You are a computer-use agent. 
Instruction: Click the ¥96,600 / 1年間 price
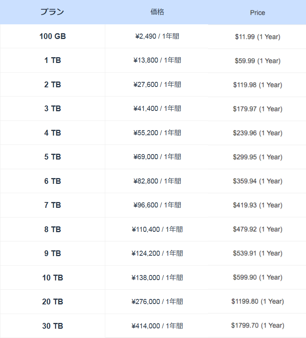point(157,205)
